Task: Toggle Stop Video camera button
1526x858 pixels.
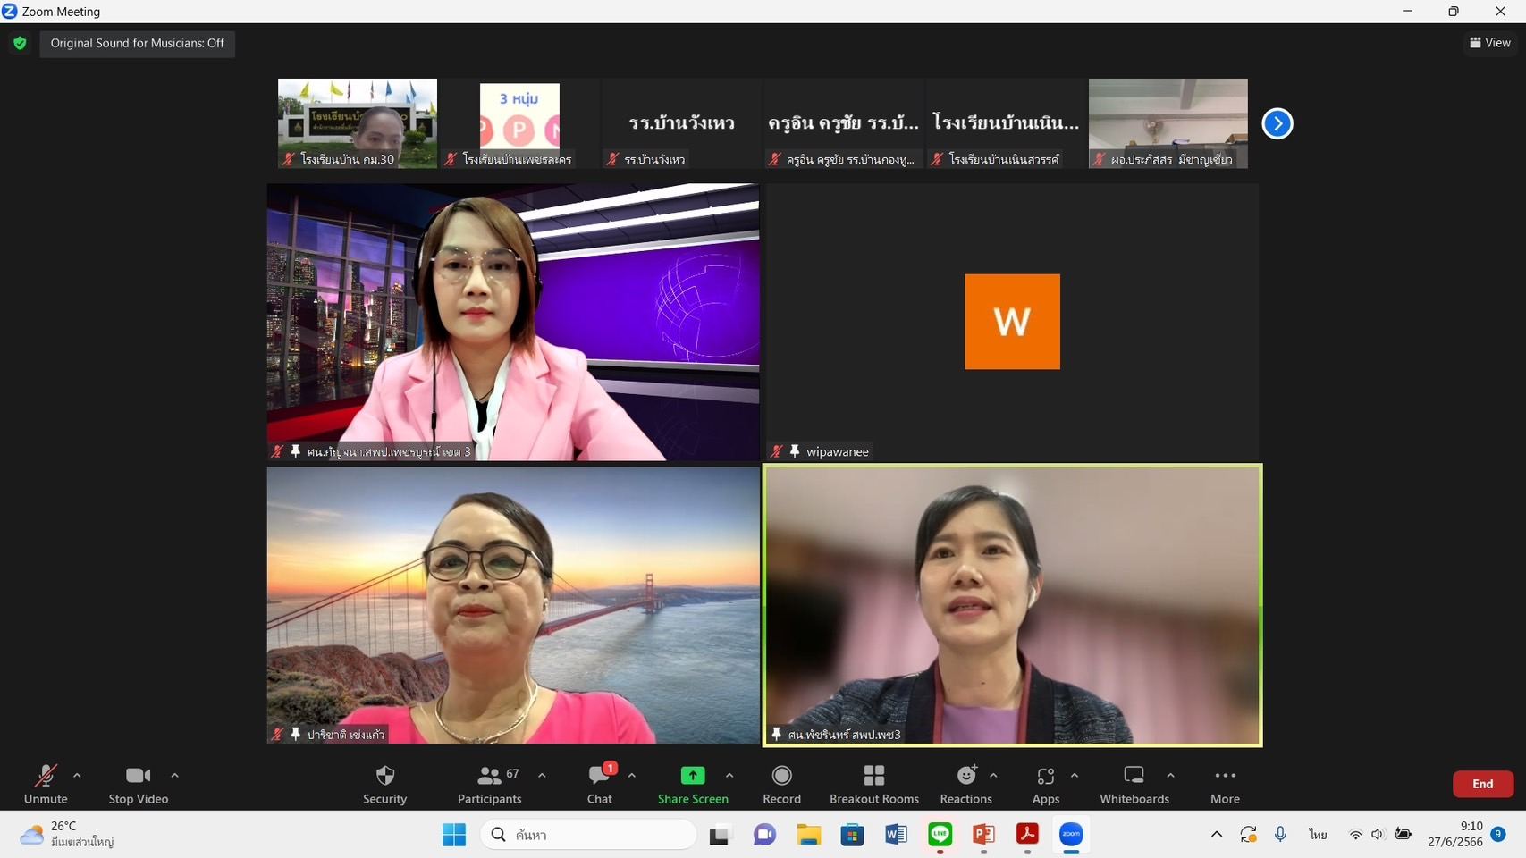Action: click(x=139, y=784)
